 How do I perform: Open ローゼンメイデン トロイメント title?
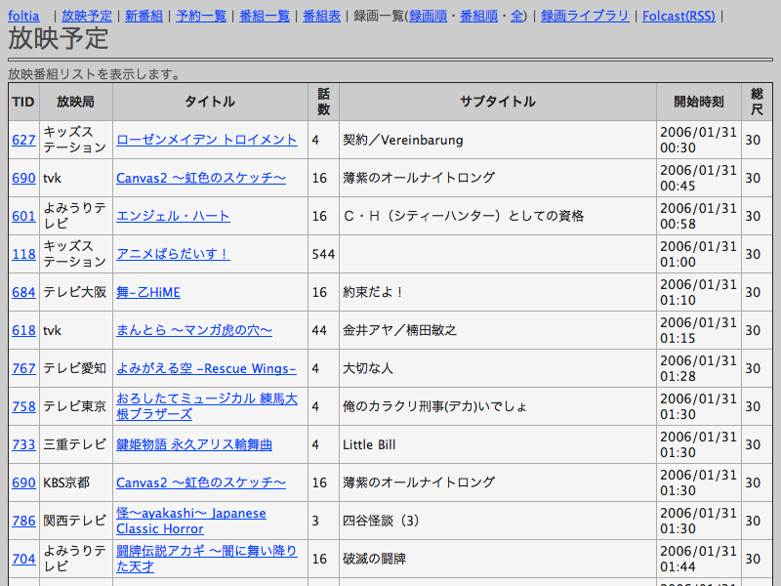point(206,140)
